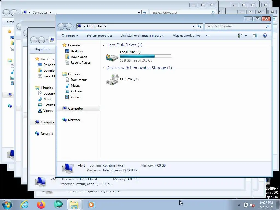This screenshot has height=210, width=280.
Task: Click the Computer breadcrumb in the rearmost window
Action: [40, 13]
